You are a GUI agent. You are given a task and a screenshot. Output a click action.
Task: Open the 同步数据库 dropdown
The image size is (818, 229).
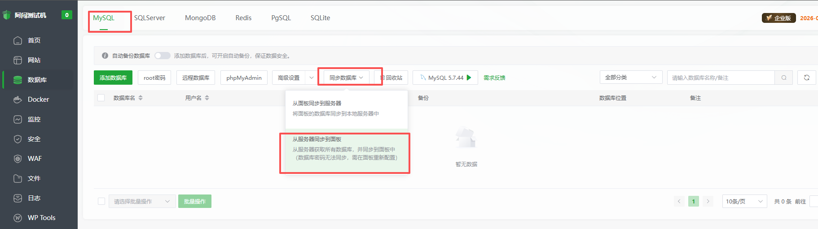347,78
